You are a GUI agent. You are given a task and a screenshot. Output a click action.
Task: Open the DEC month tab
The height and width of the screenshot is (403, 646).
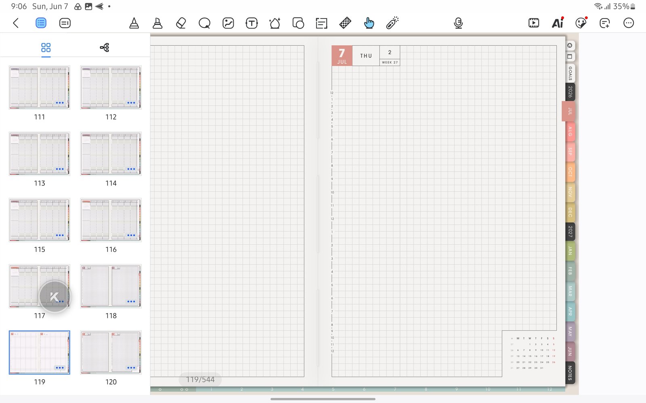570,212
